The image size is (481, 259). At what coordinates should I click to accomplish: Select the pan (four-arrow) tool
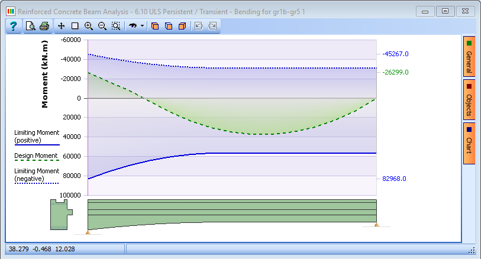click(62, 26)
